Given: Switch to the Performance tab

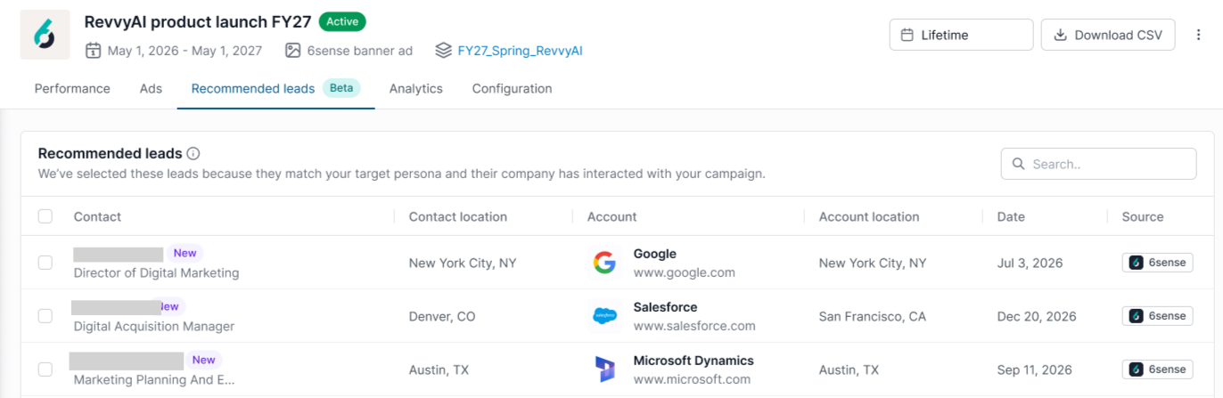Looking at the screenshot, I should point(72,88).
